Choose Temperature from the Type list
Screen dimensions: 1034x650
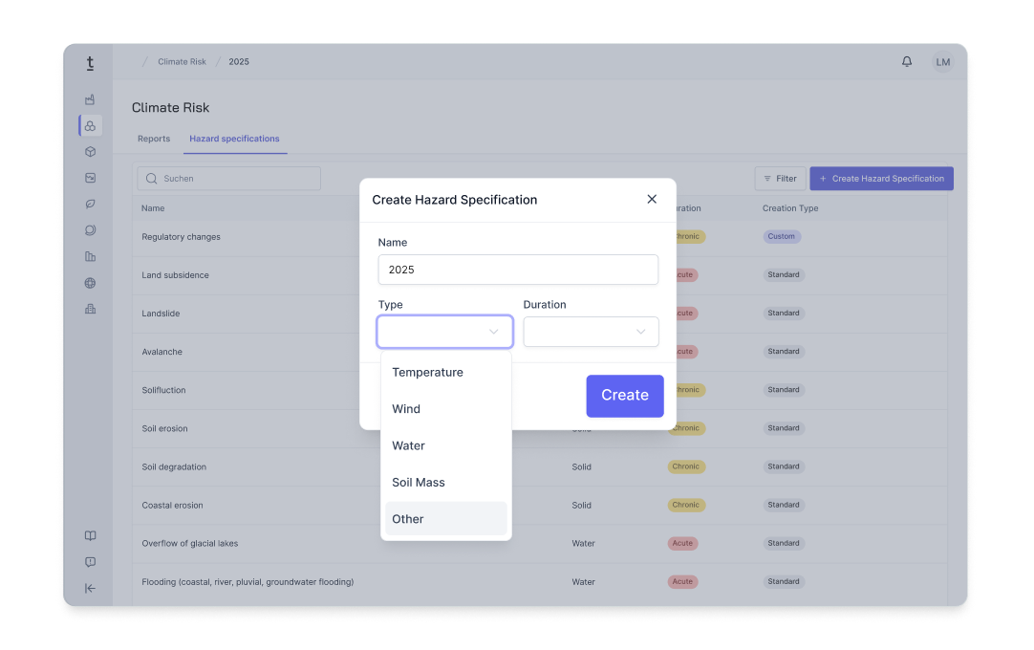[445, 372]
